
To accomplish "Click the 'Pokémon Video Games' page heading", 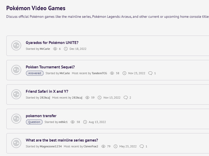I will pyautogui.click(x=36, y=8).
